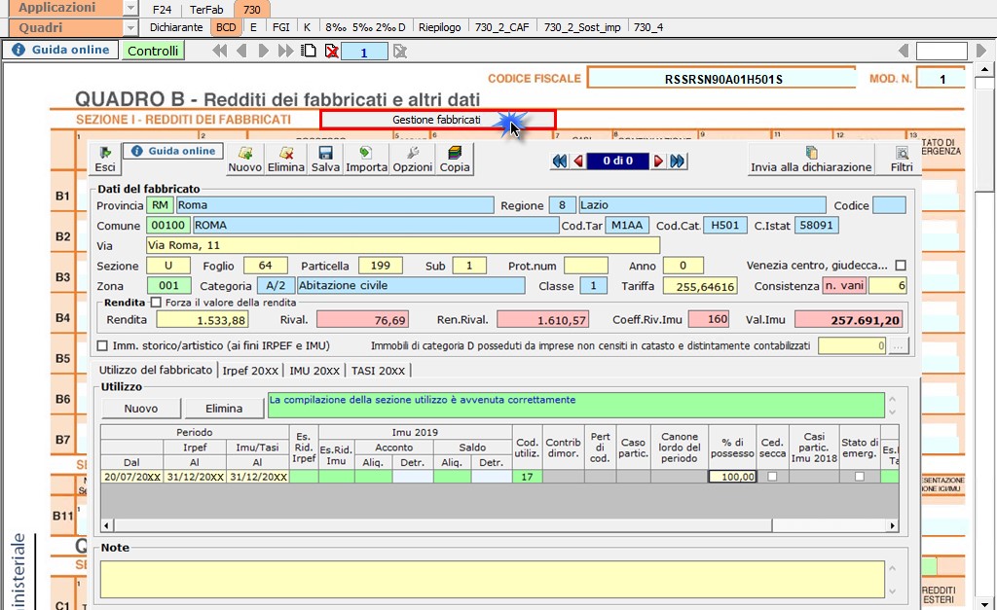Create a new fabbricato with toolbar Nuovo

pyautogui.click(x=244, y=159)
